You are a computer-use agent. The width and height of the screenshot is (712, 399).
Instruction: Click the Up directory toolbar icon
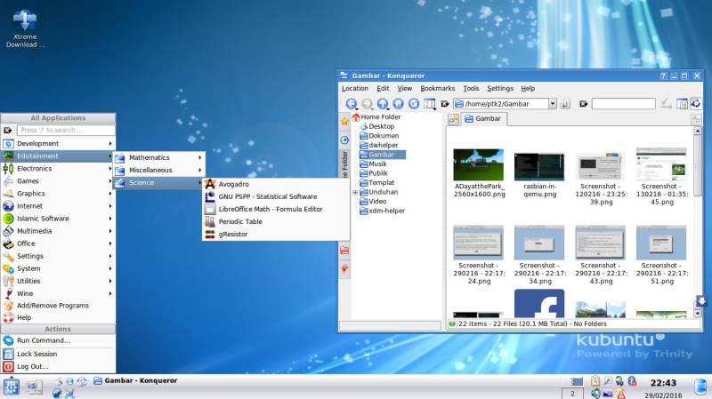point(383,104)
